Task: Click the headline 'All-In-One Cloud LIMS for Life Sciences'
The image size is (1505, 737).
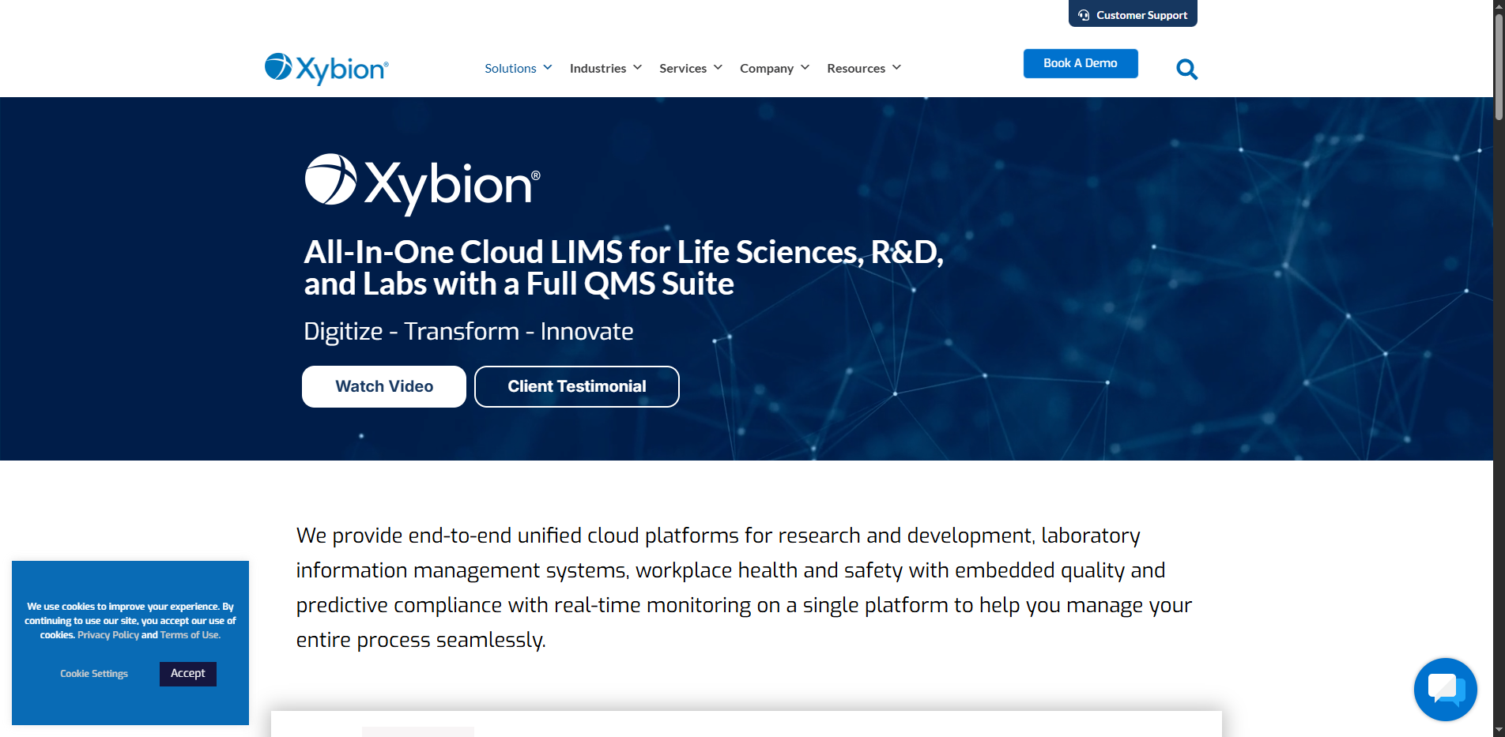Action: point(624,268)
